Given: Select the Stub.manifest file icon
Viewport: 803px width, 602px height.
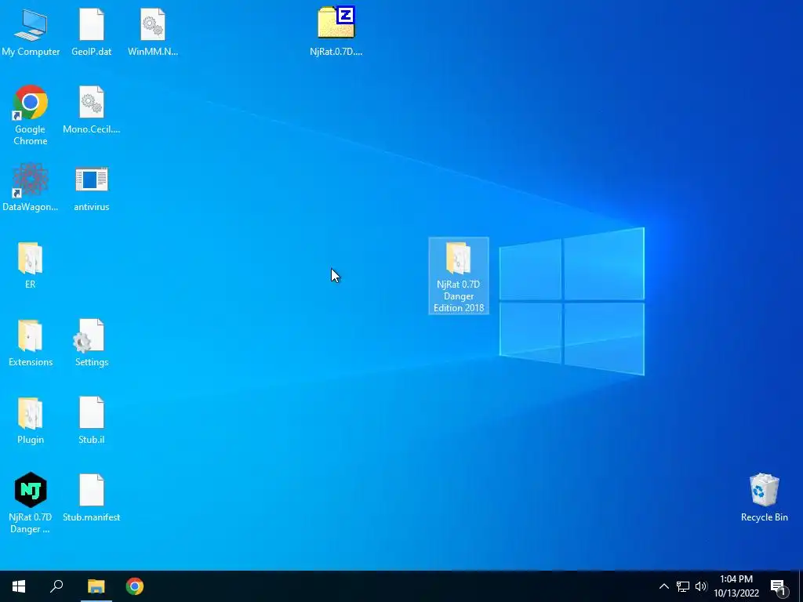Looking at the screenshot, I should tap(92, 498).
